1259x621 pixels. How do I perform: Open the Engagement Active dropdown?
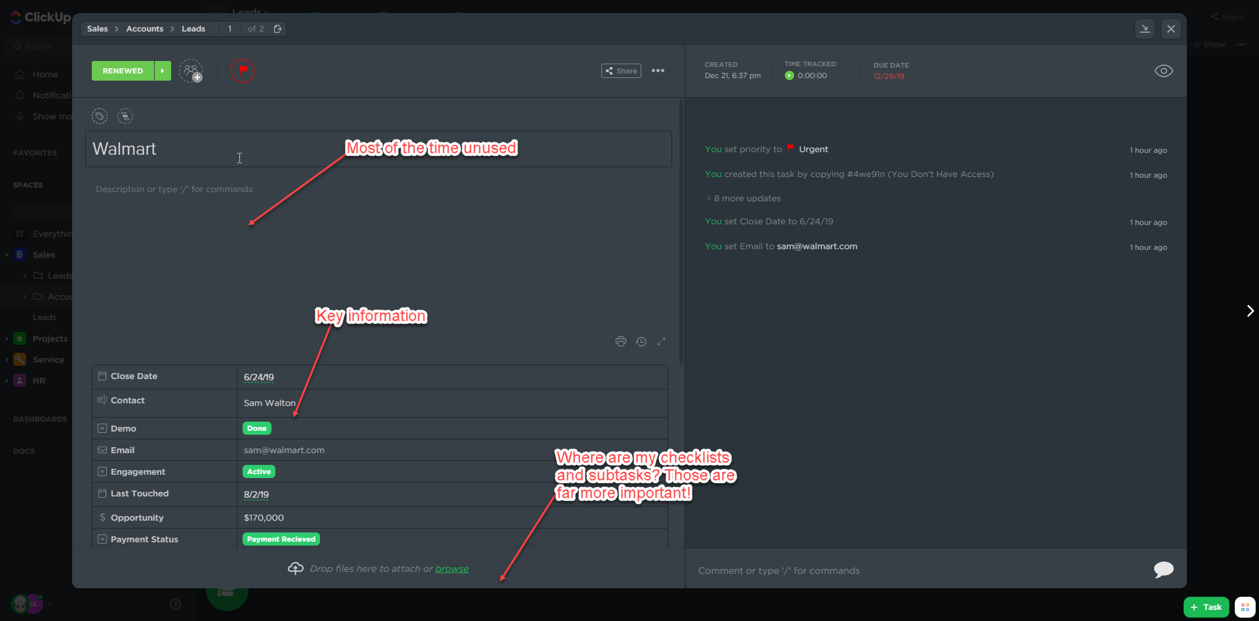pyautogui.click(x=259, y=471)
